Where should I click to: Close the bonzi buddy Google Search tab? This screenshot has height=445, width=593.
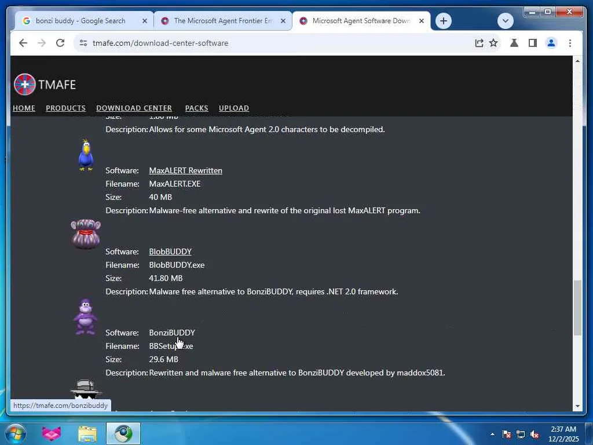tap(144, 21)
